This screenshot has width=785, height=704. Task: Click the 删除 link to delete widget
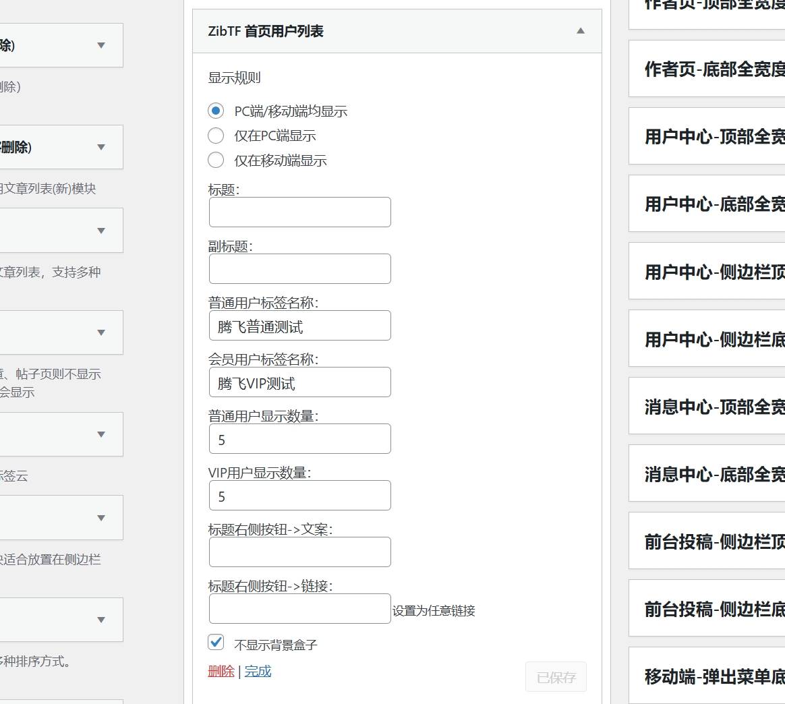coord(221,672)
